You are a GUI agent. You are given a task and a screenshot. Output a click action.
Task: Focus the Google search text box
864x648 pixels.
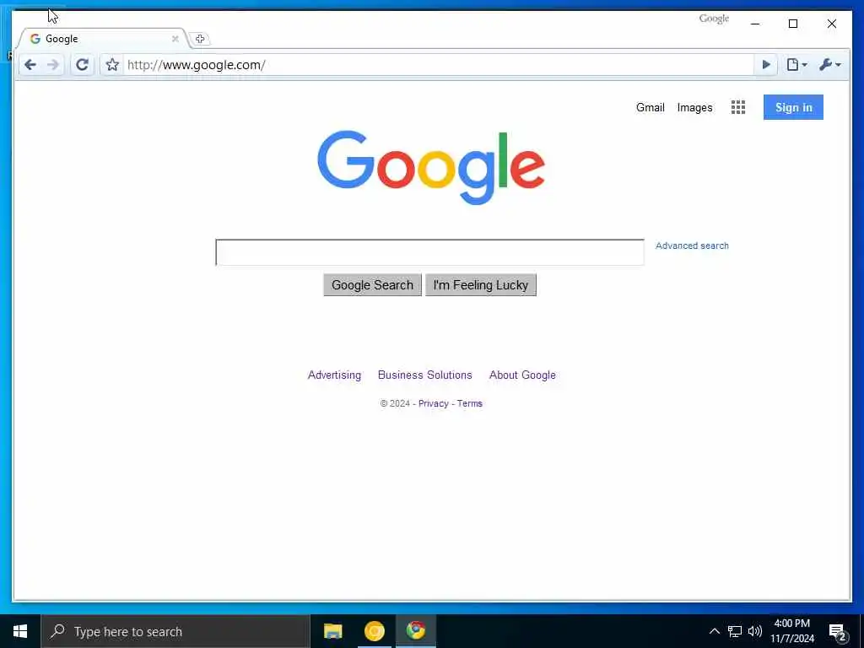click(x=429, y=252)
